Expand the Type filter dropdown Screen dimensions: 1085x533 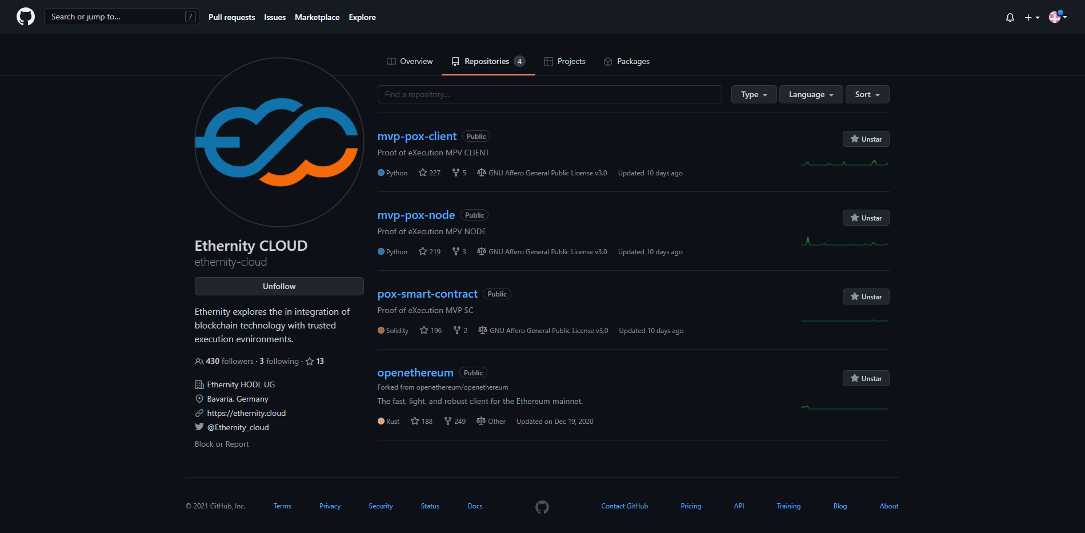[754, 94]
